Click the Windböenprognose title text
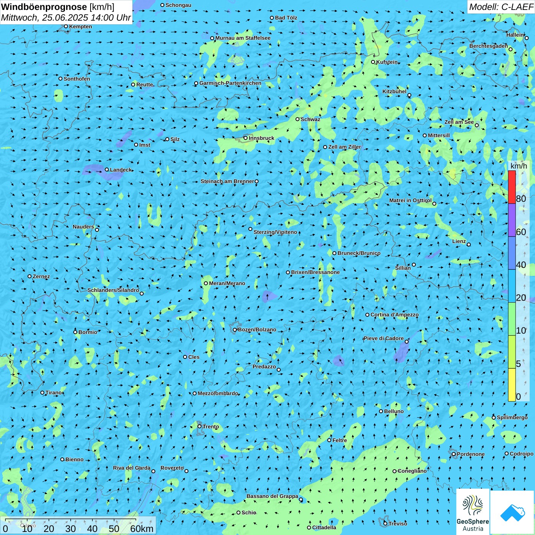The height and width of the screenshot is (535, 535). pos(44,7)
